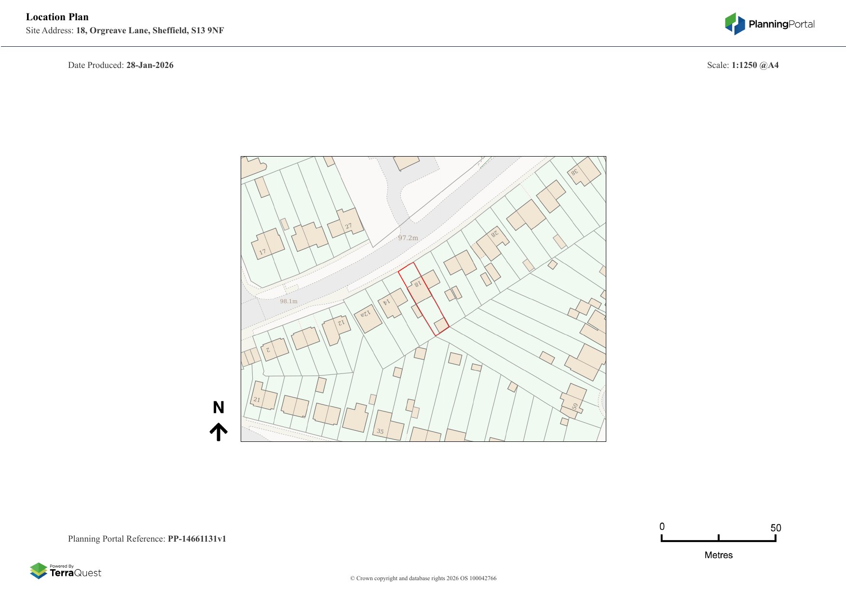Click the scale text 1:1250 @A4
Screen dimensions: 846x598
point(755,65)
